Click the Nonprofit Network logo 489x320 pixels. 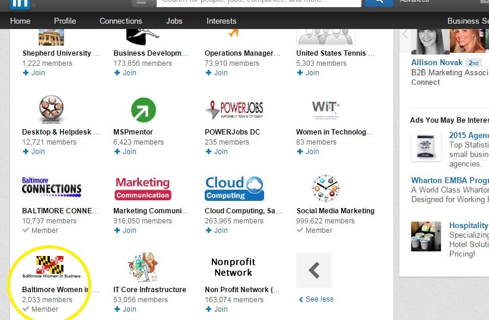point(233,267)
